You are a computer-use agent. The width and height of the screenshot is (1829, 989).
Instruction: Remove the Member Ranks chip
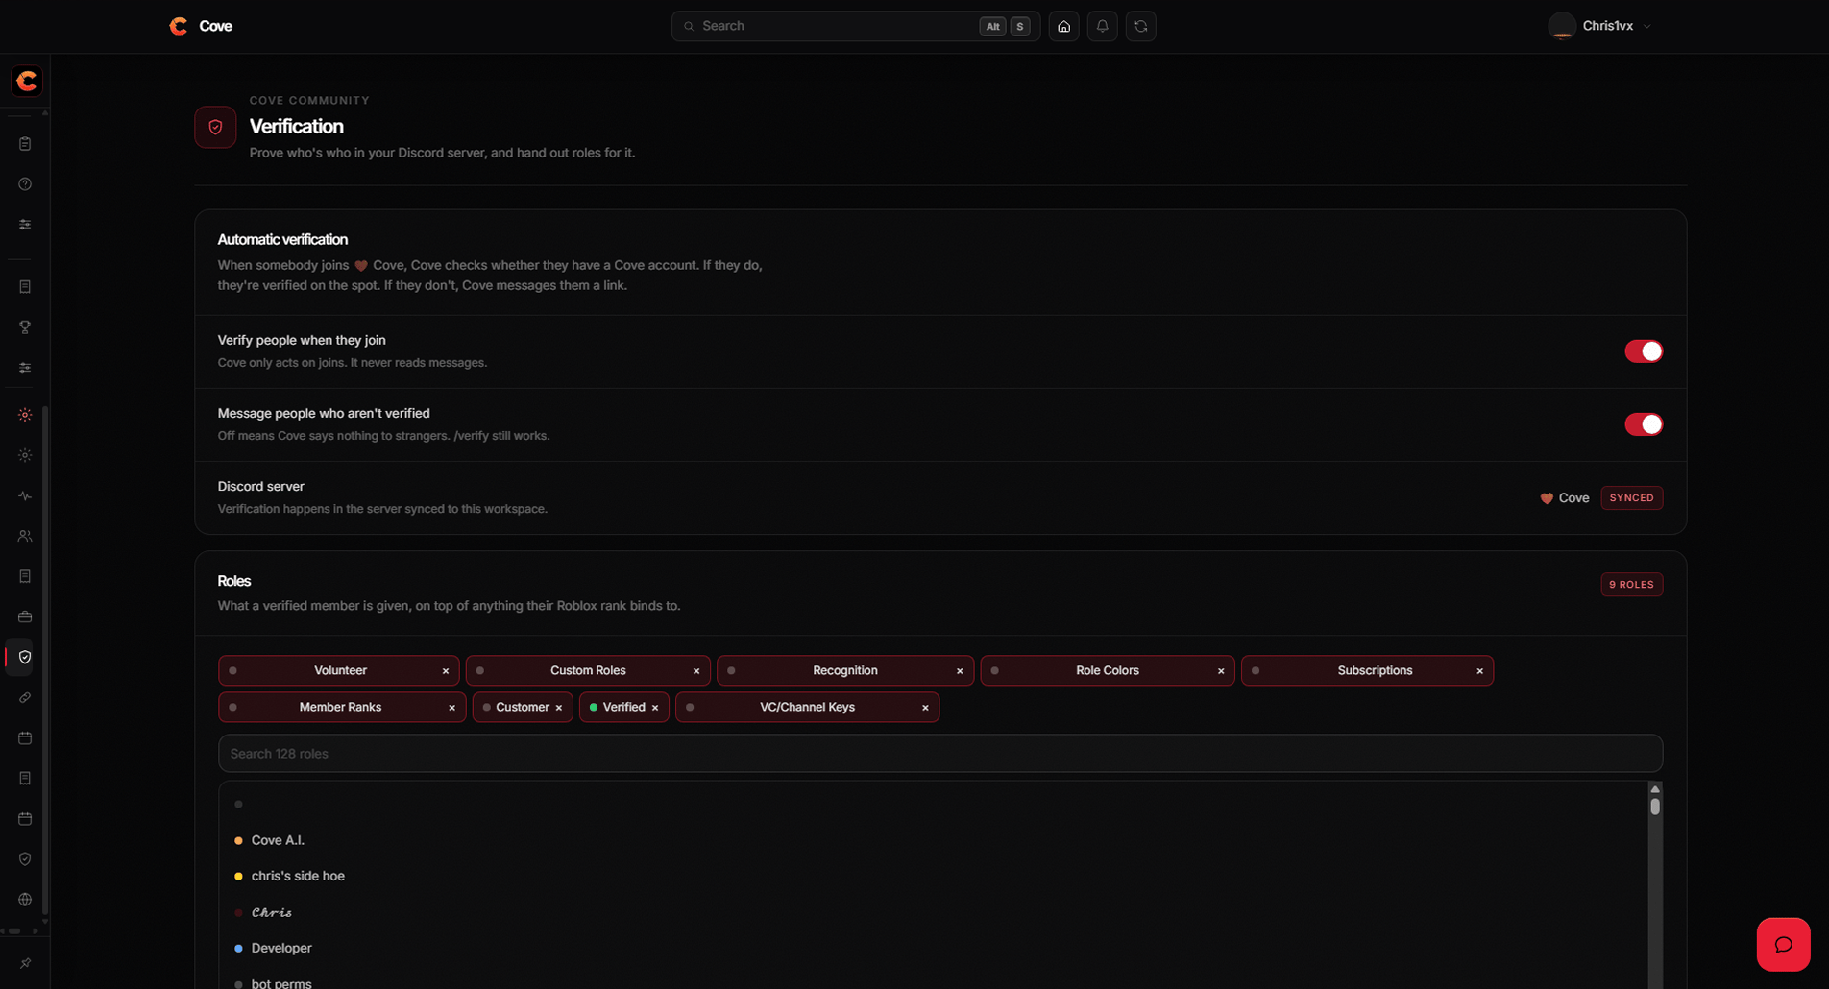tap(451, 708)
